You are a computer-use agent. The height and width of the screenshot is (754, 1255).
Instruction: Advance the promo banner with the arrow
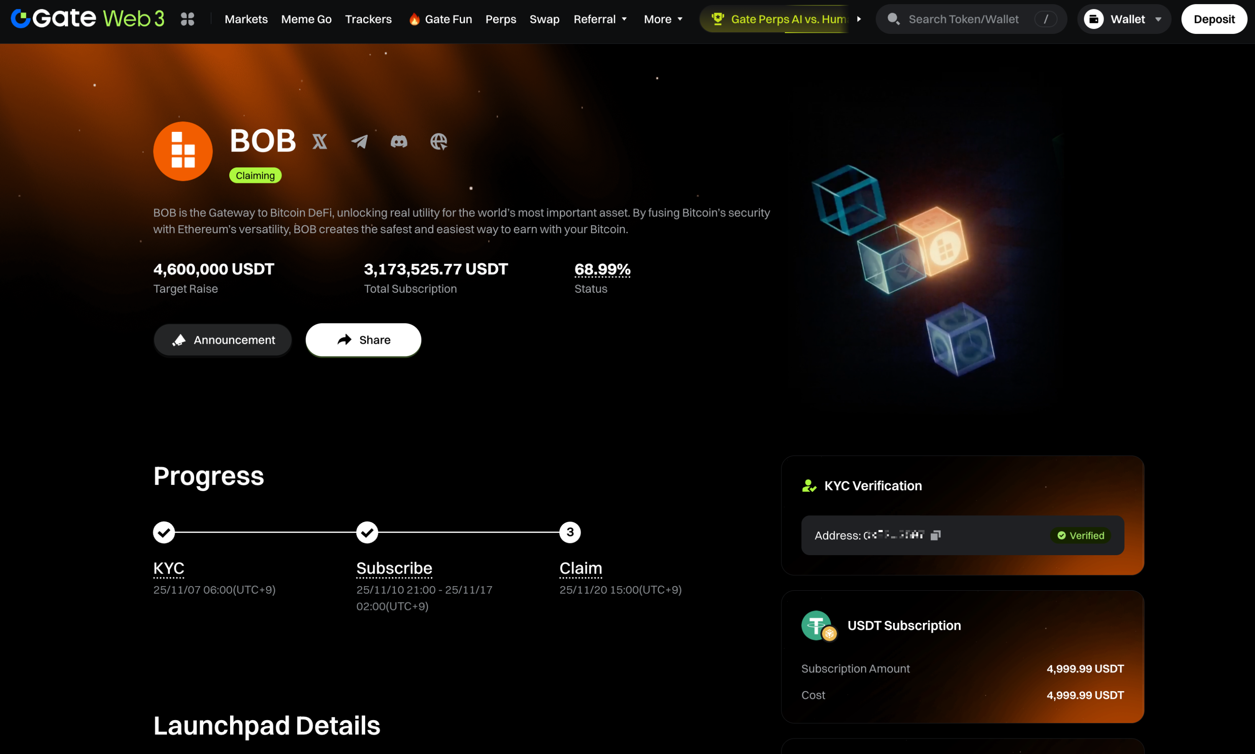pos(859,19)
